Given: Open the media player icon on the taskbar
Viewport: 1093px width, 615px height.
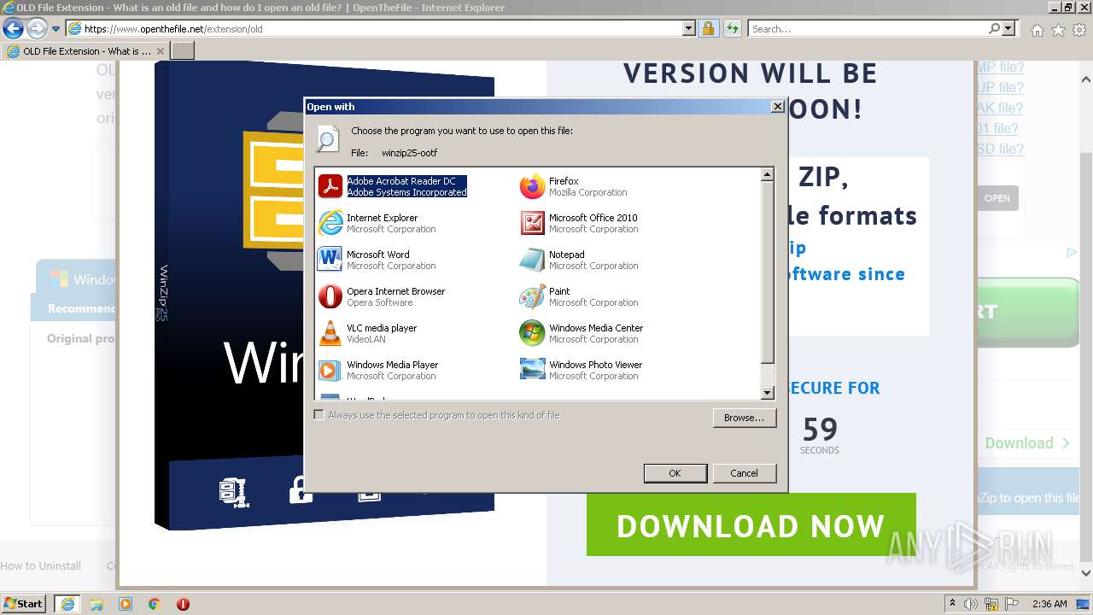Looking at the screenshot, I should (126, 604).
